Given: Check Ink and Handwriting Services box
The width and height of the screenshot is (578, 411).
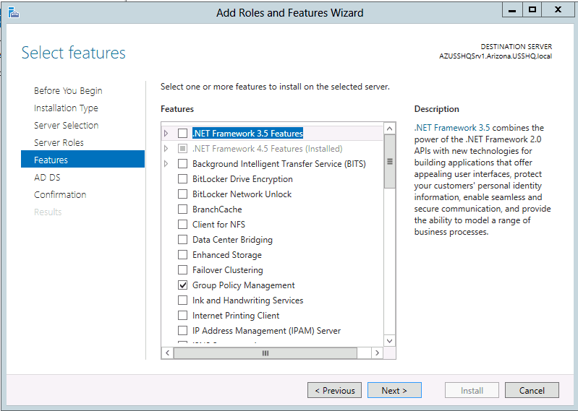Looking at the screenshot, I should pyautogui.click(x=182, y=300).
